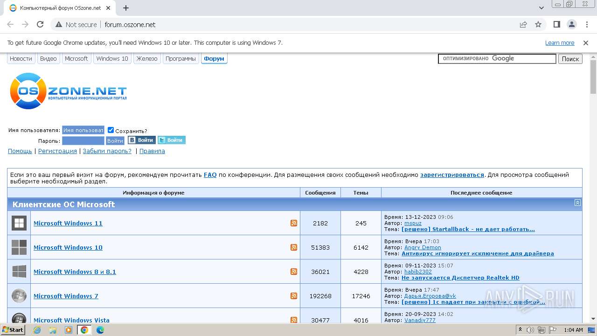Click the volume icon in system tray
This screenshot has height=336, width=597.
pos(530,330)
